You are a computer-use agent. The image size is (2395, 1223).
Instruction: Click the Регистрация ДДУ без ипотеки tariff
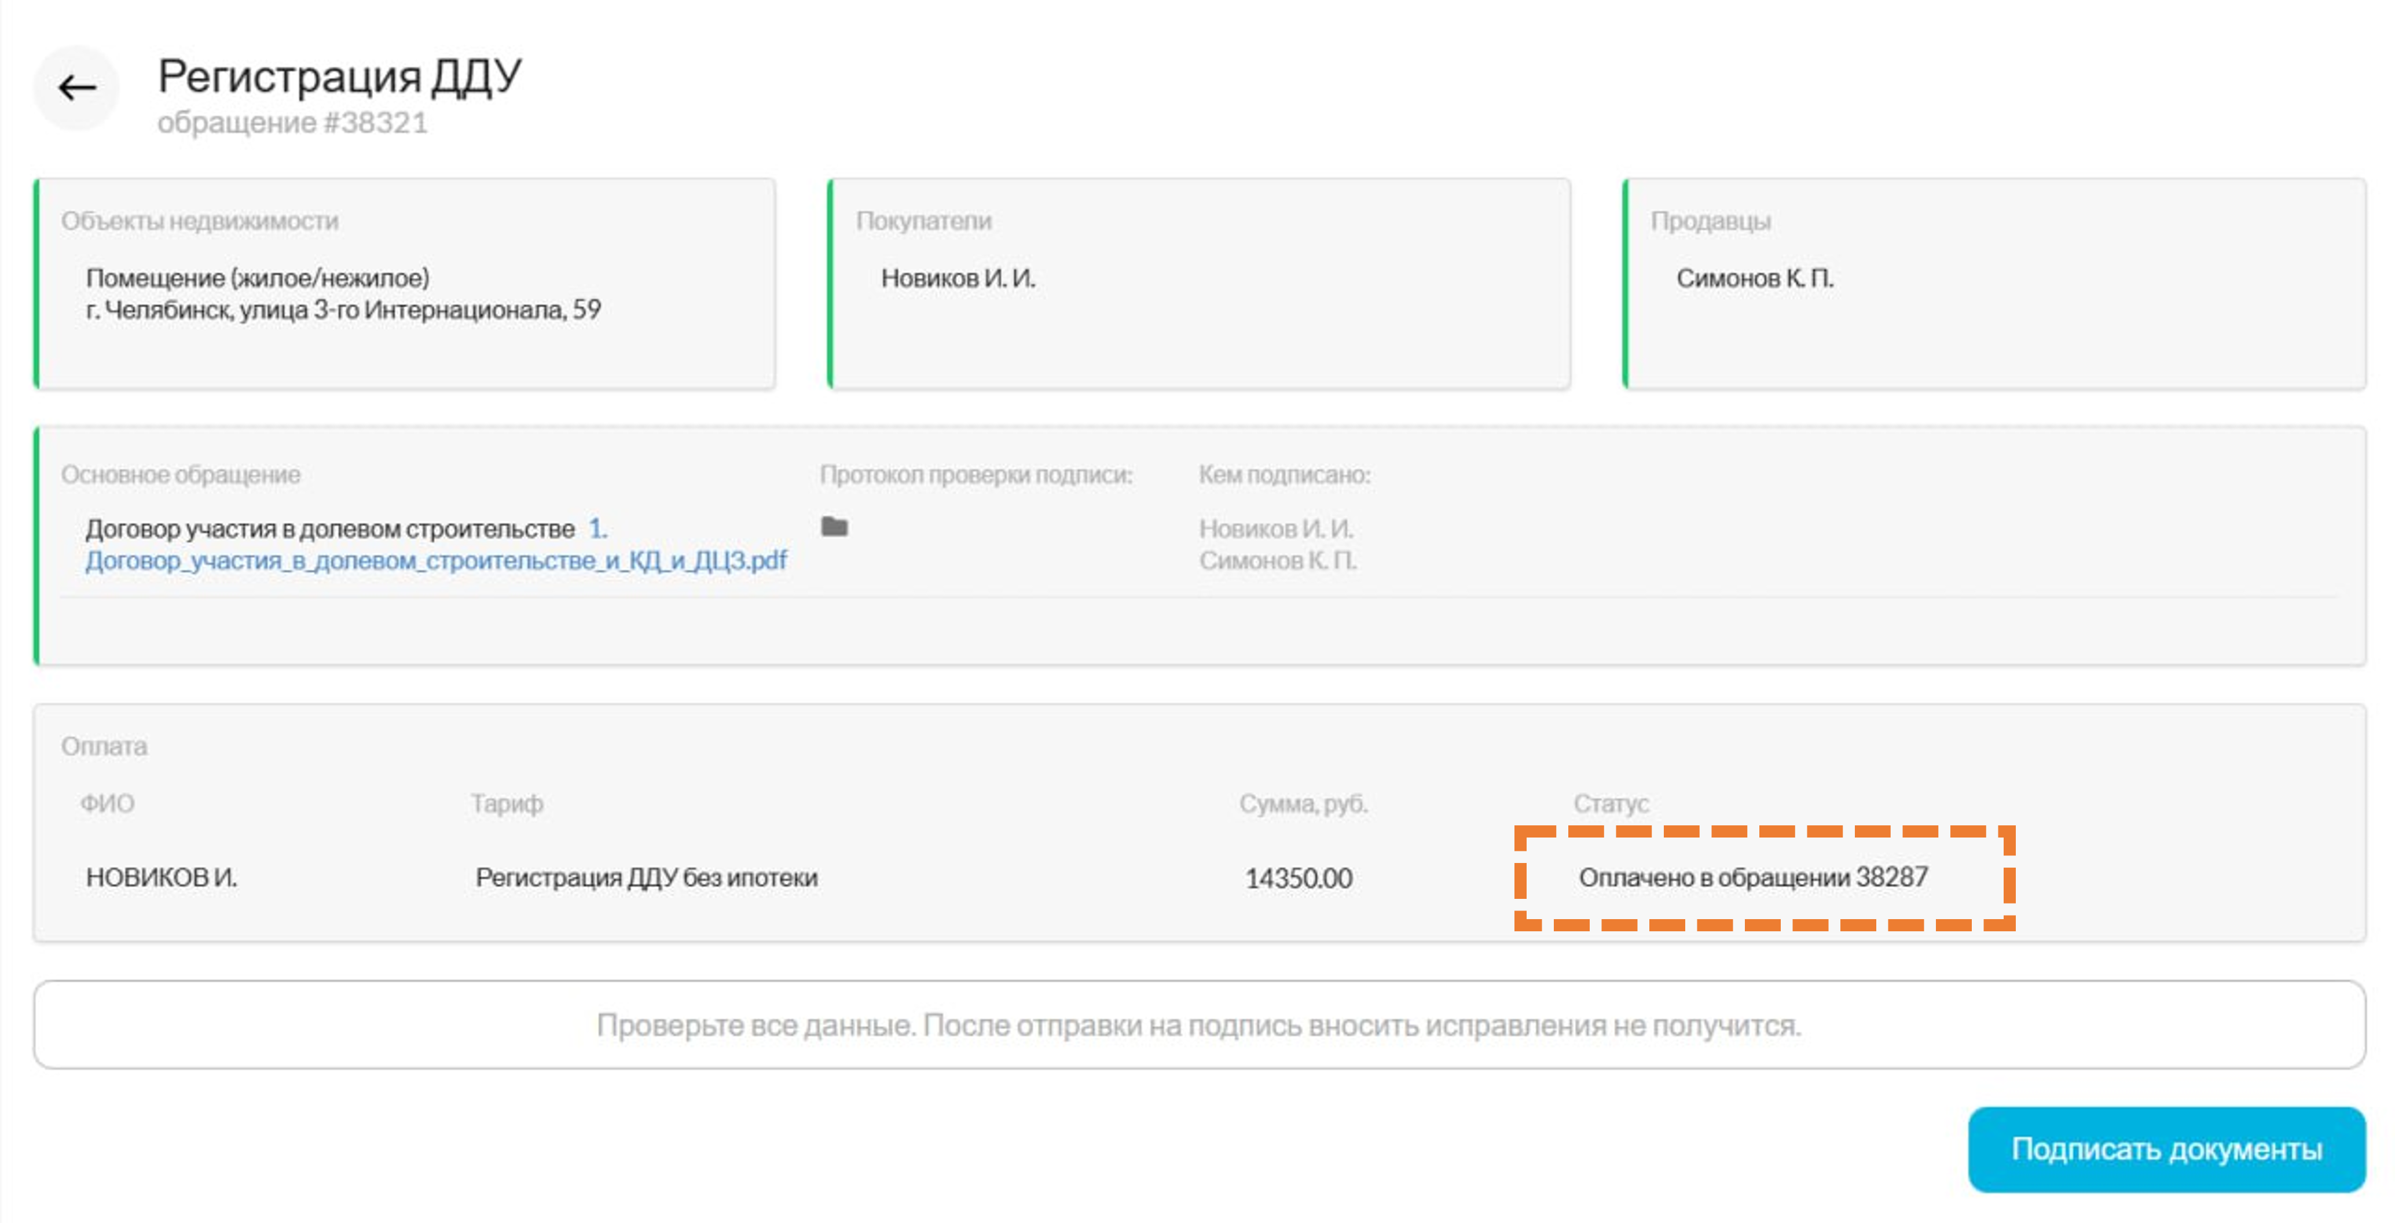click(646, 876)
